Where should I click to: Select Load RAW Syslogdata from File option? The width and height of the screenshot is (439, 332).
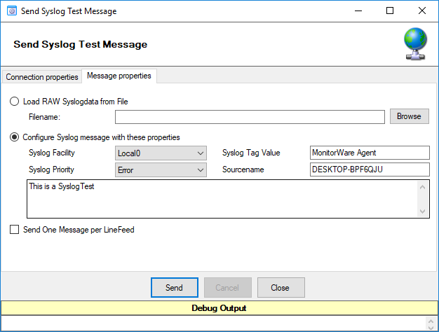(14, 102)
